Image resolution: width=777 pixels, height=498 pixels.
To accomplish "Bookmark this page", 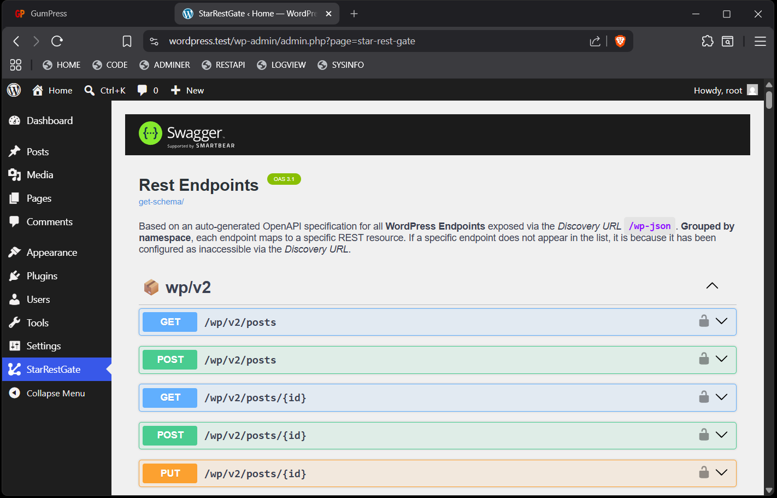I will [x=127, y=41].
